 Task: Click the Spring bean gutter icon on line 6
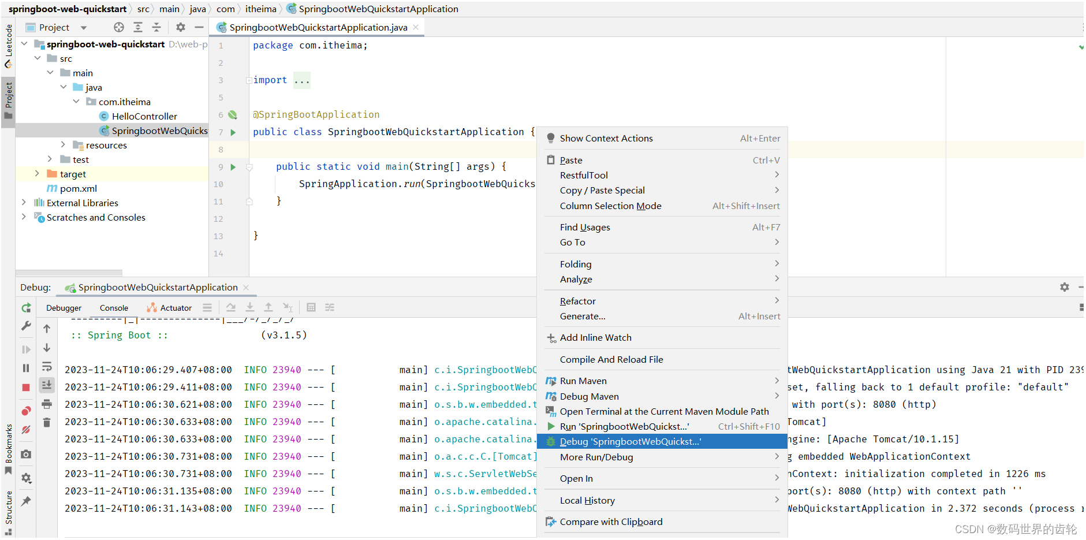pyautogui.click(x=233, y=115)
